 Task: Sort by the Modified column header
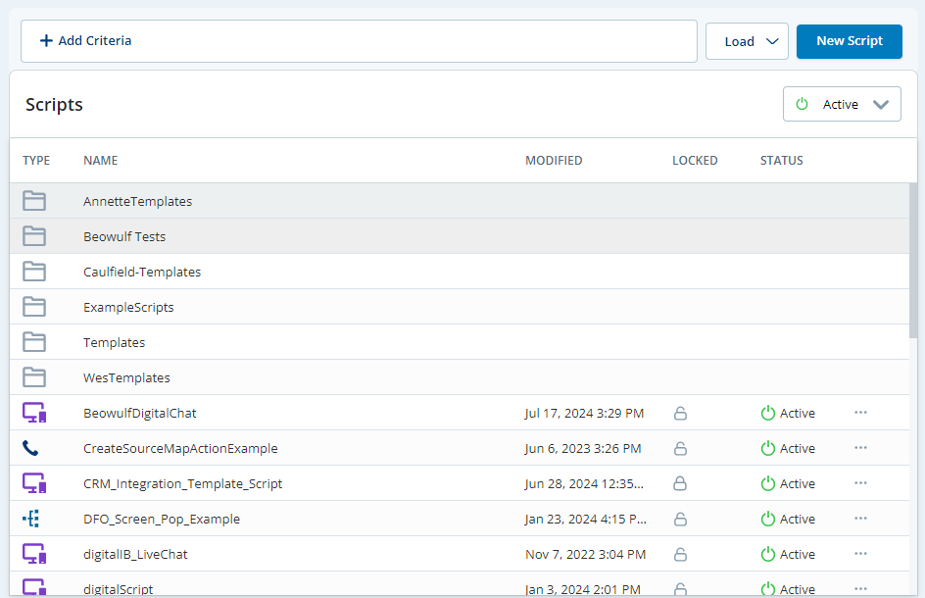pyautogui.click(x=554, y=161)
